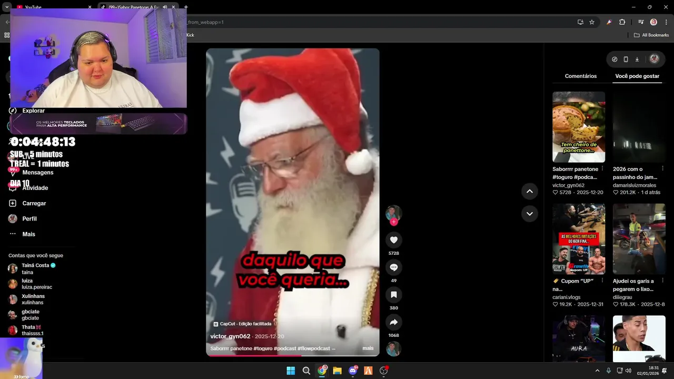Open the get mobile app phone icon
Viewport: 674px width, 379px height.
pyautogui.click(x=626, y=59)
